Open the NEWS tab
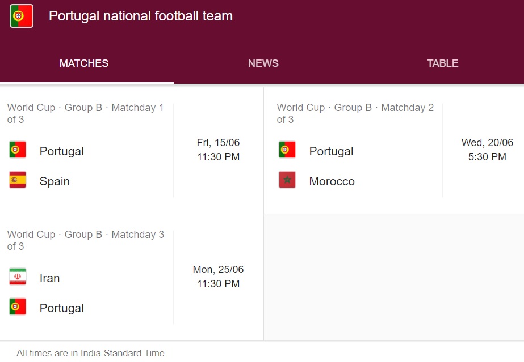The width and height of the screenshot is (524, 362). pos(263,63)
